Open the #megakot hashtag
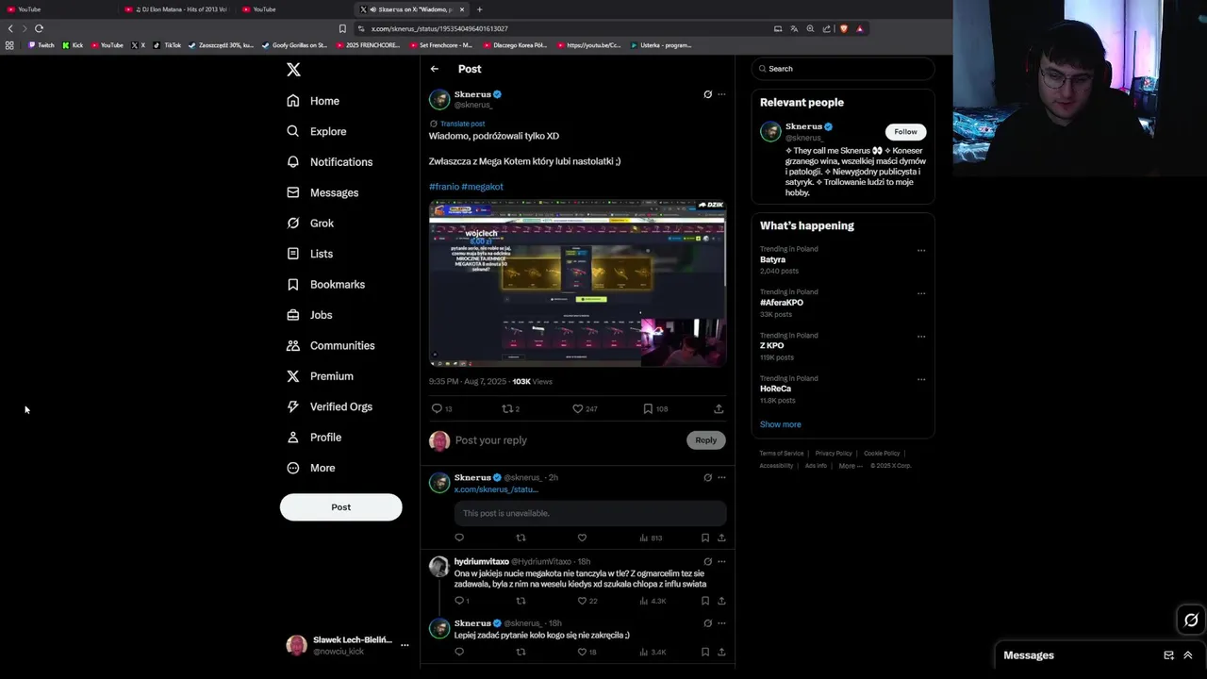This screenshot has width=1207, height=679. (482, 187)
